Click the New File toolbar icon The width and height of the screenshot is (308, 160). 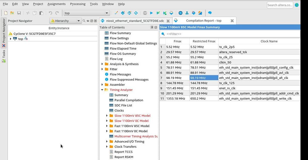(6, 13)
